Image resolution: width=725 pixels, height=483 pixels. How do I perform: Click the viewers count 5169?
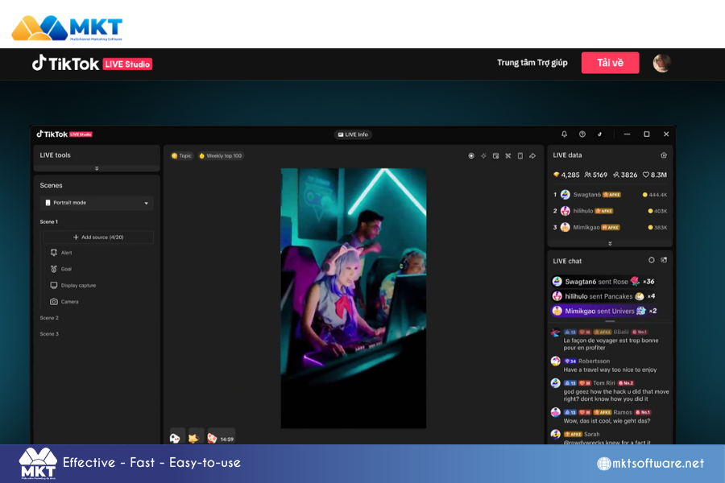[596, 175]
